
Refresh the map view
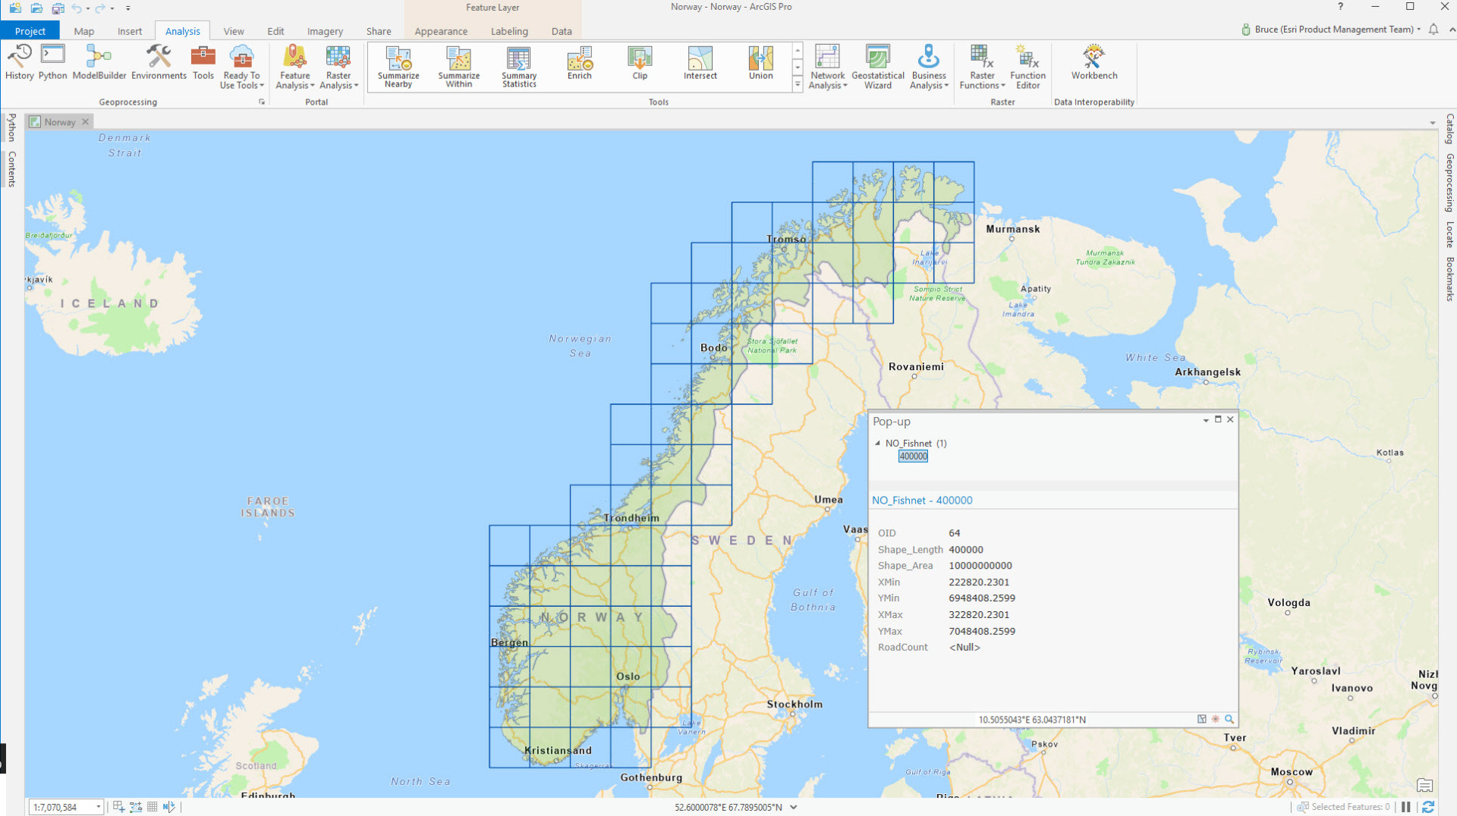click(x=1428, y=807)
